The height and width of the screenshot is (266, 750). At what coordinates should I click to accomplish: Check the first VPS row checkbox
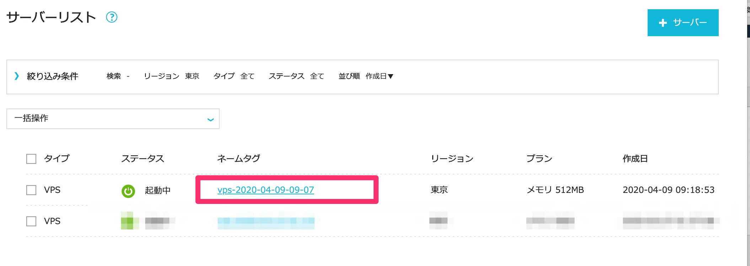(x=31, y=190)
